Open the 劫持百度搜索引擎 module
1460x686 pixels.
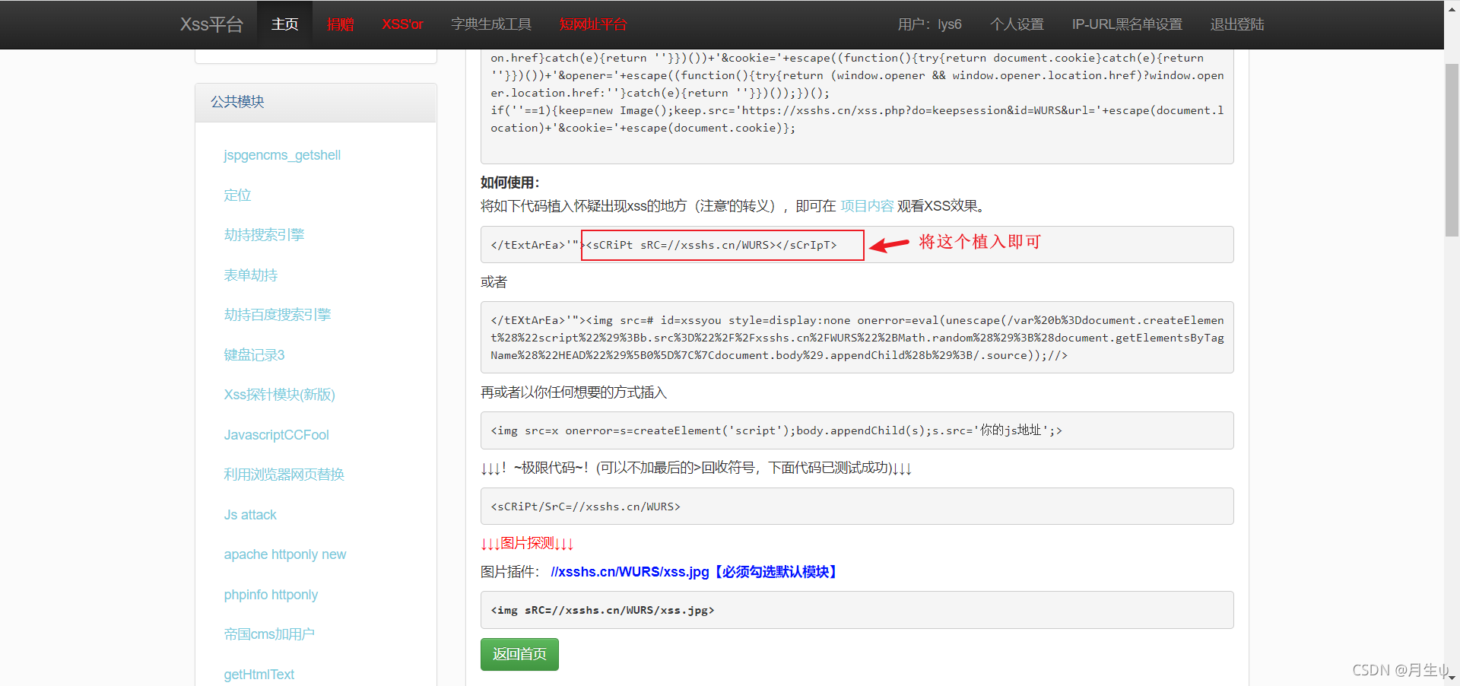tap(278, 315)
